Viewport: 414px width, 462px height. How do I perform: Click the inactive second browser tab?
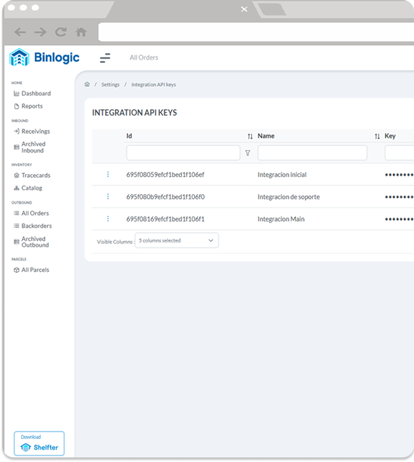(272, 9)
